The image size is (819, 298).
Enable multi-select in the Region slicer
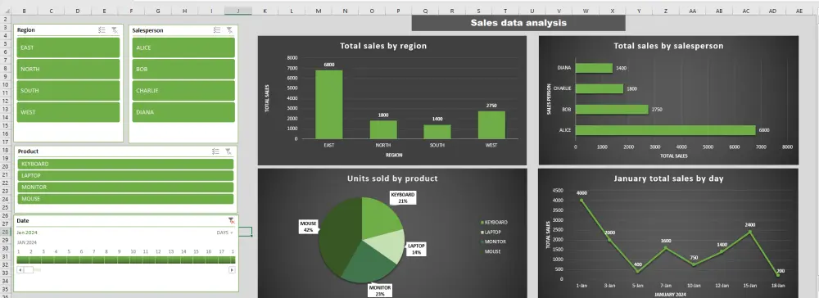click(x=102, y=30)
